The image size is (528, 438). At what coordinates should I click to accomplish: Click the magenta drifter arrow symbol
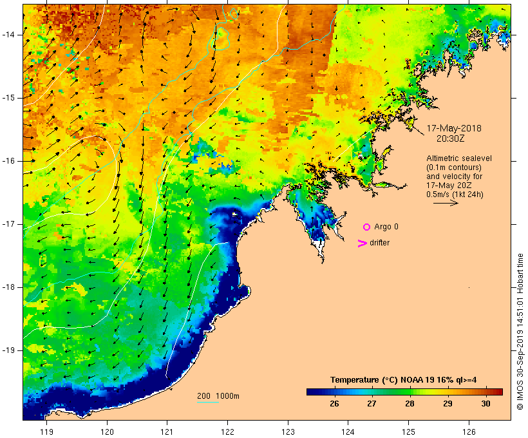[x=362, y=243]
